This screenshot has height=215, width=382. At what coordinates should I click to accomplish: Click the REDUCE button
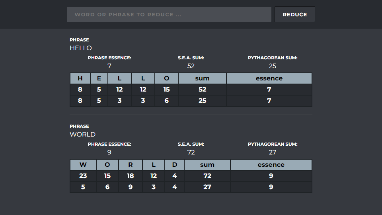click(295, 14)
